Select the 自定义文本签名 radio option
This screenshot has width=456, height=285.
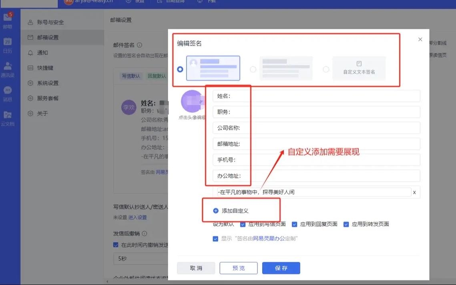(x=325, y=68)
